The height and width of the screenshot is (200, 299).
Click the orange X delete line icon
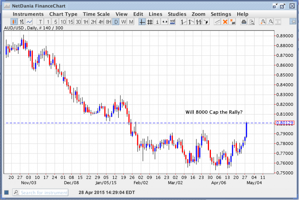point(225,22)
